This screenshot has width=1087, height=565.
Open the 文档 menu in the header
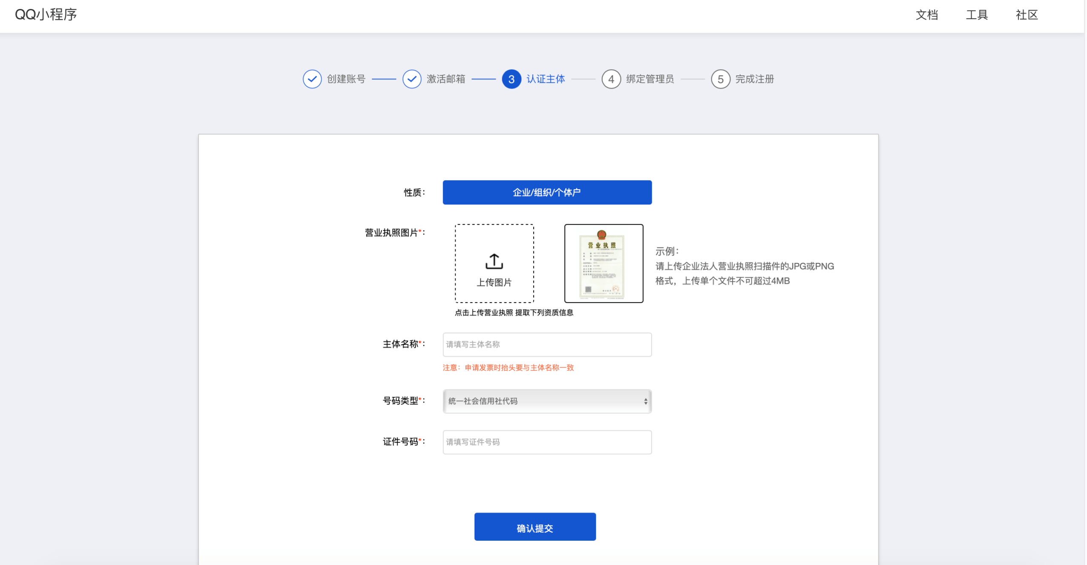click(x=927, y=15)
